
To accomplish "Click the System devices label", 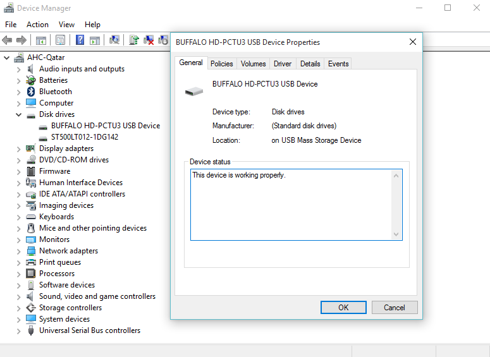I will pos(64,319).
